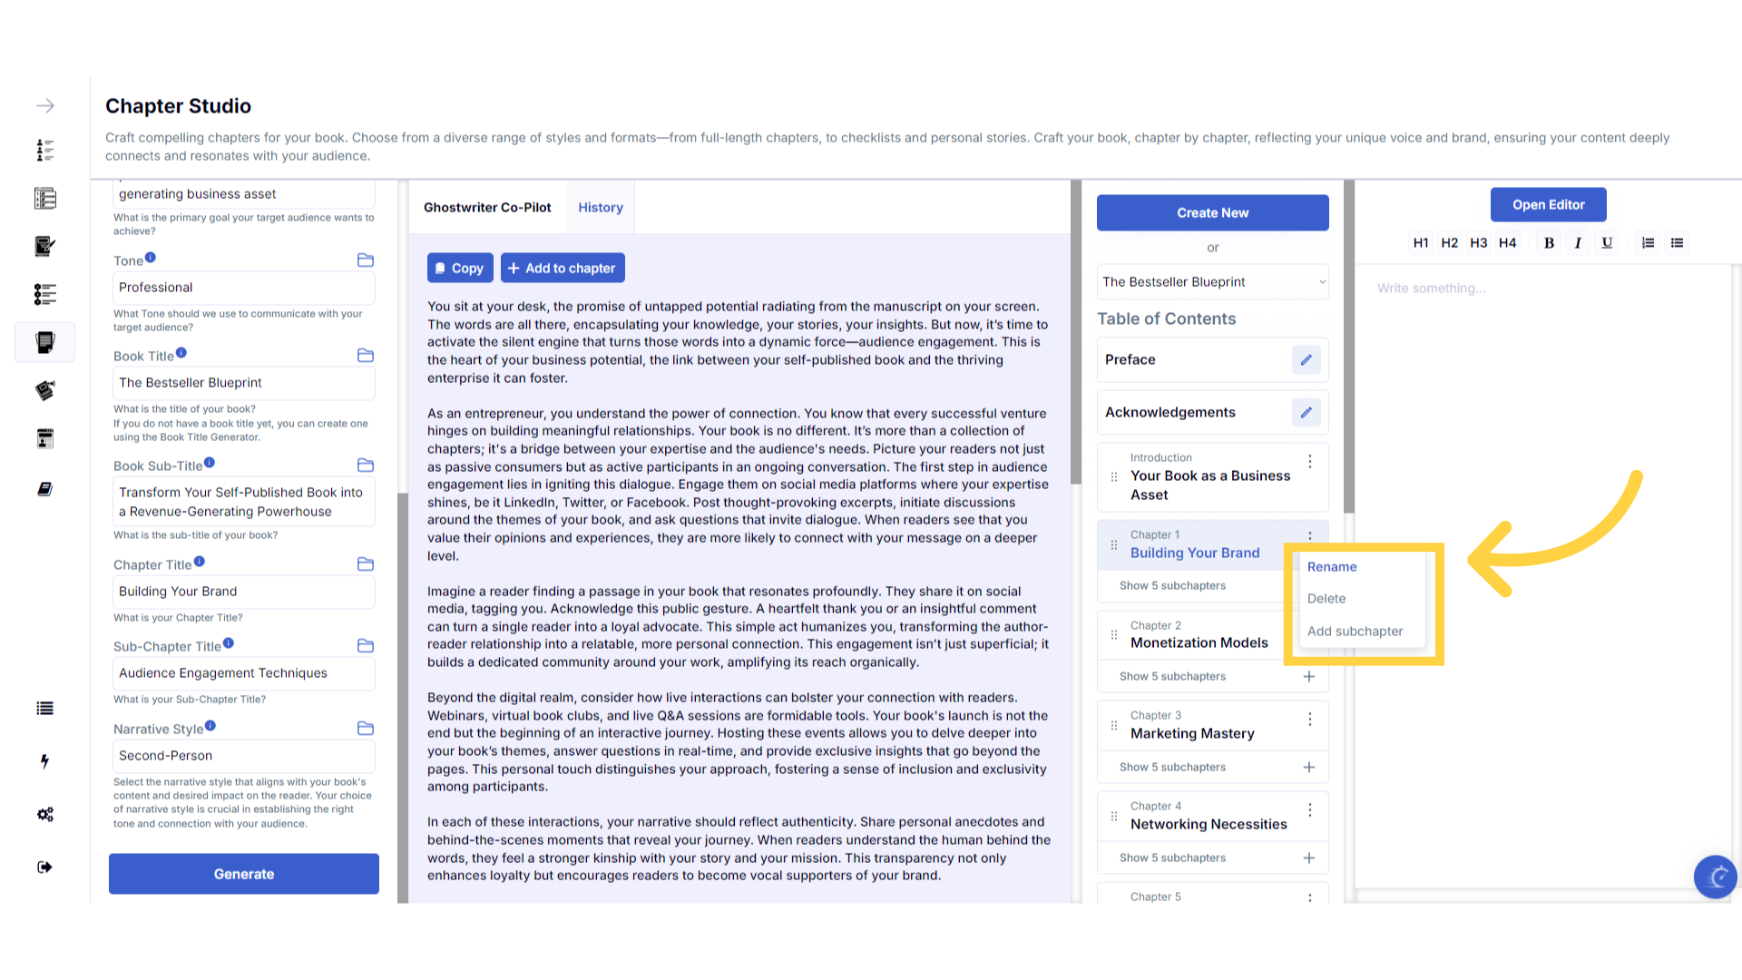
Task: Click the Preface pencil edit icon
Action: coord(1306,360)
